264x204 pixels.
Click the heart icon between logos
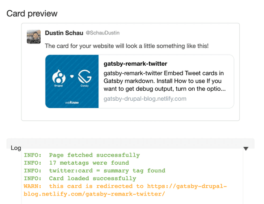point(72,76)
